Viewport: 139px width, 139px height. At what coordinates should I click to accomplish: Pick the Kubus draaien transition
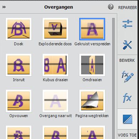pyautogui.click(x=55, y=65)
